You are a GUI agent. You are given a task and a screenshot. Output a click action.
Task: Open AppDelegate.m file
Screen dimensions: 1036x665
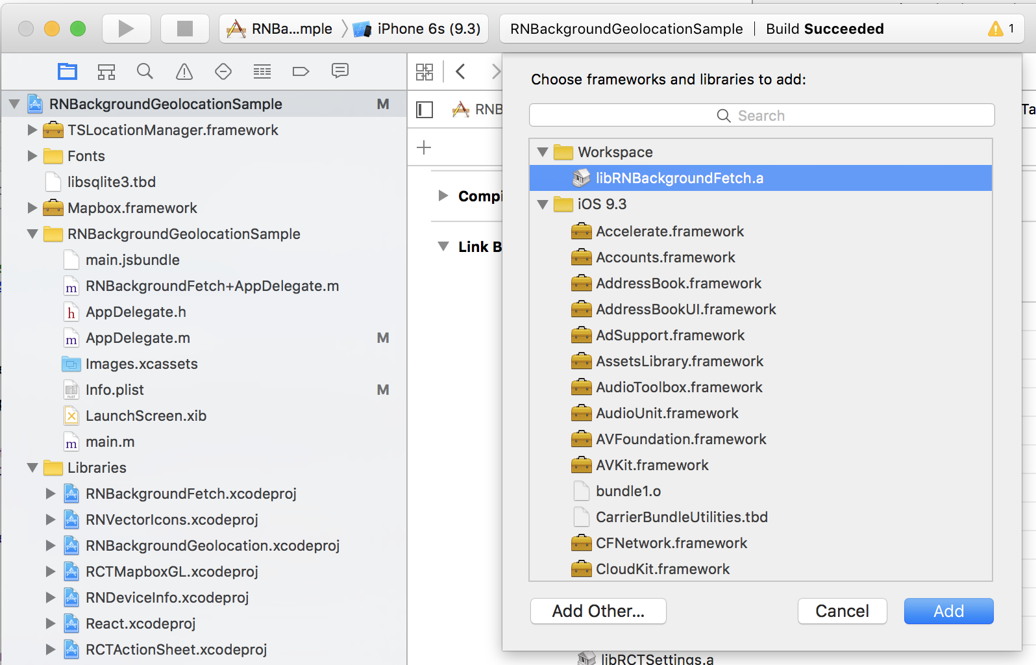click(138, 338)
